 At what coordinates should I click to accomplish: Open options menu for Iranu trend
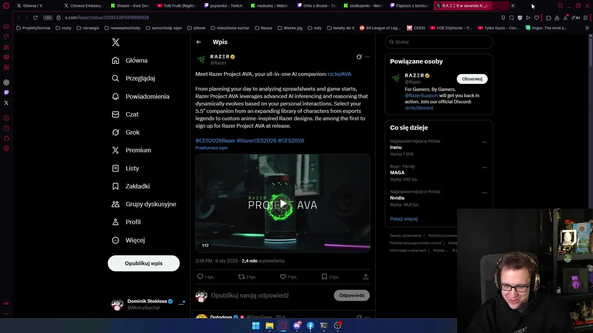485,142
